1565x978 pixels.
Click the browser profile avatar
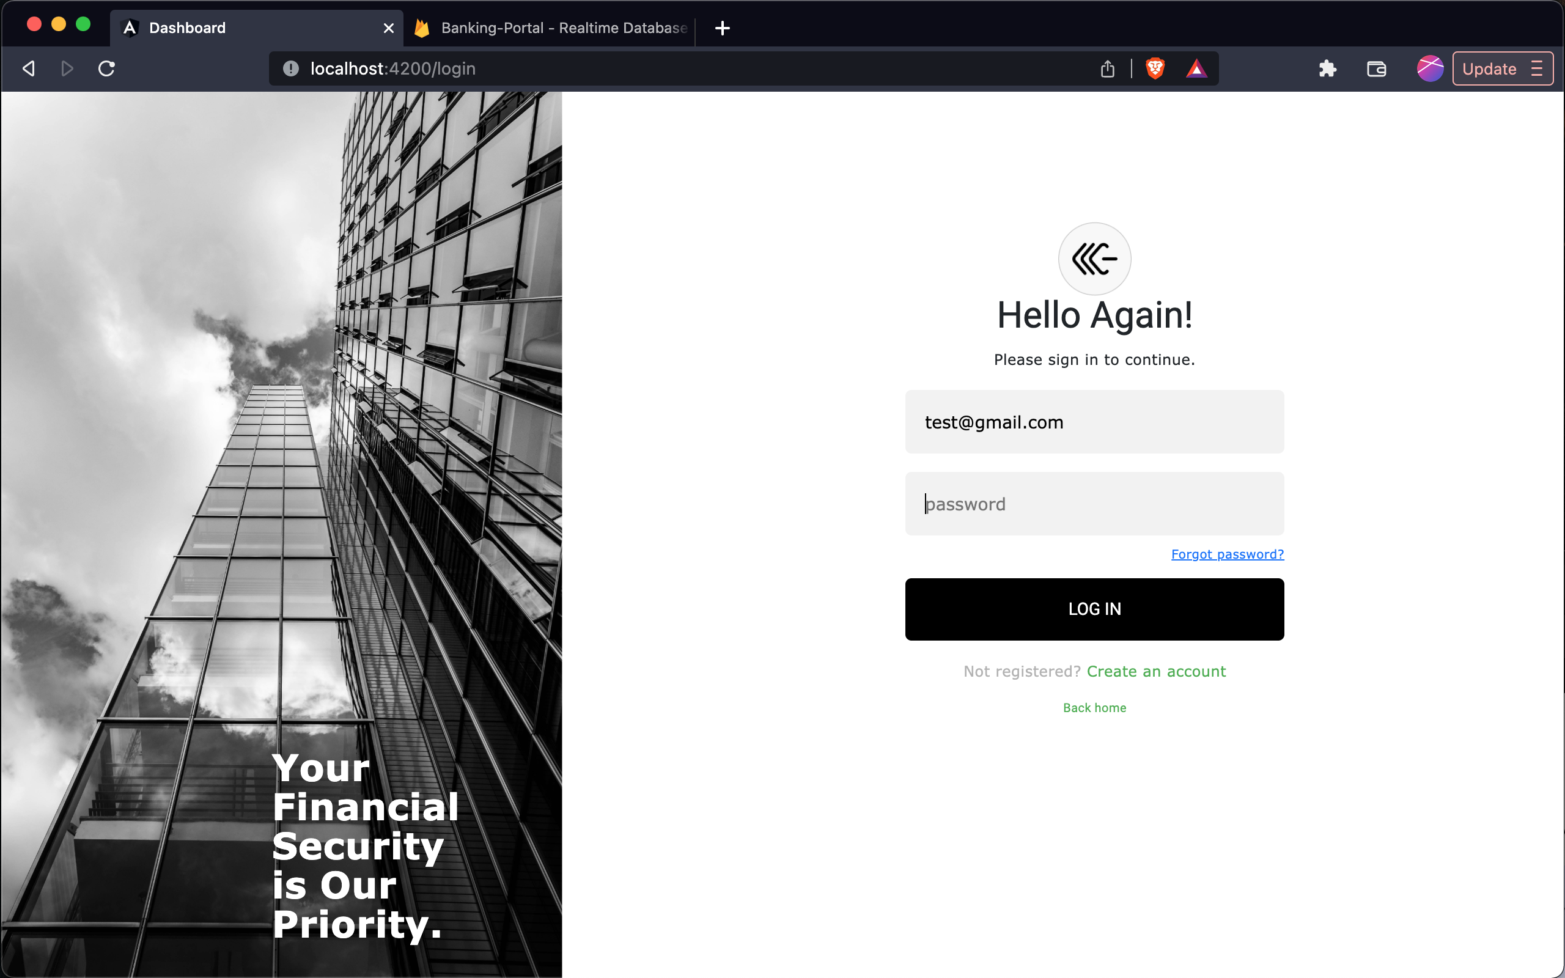1429,68
